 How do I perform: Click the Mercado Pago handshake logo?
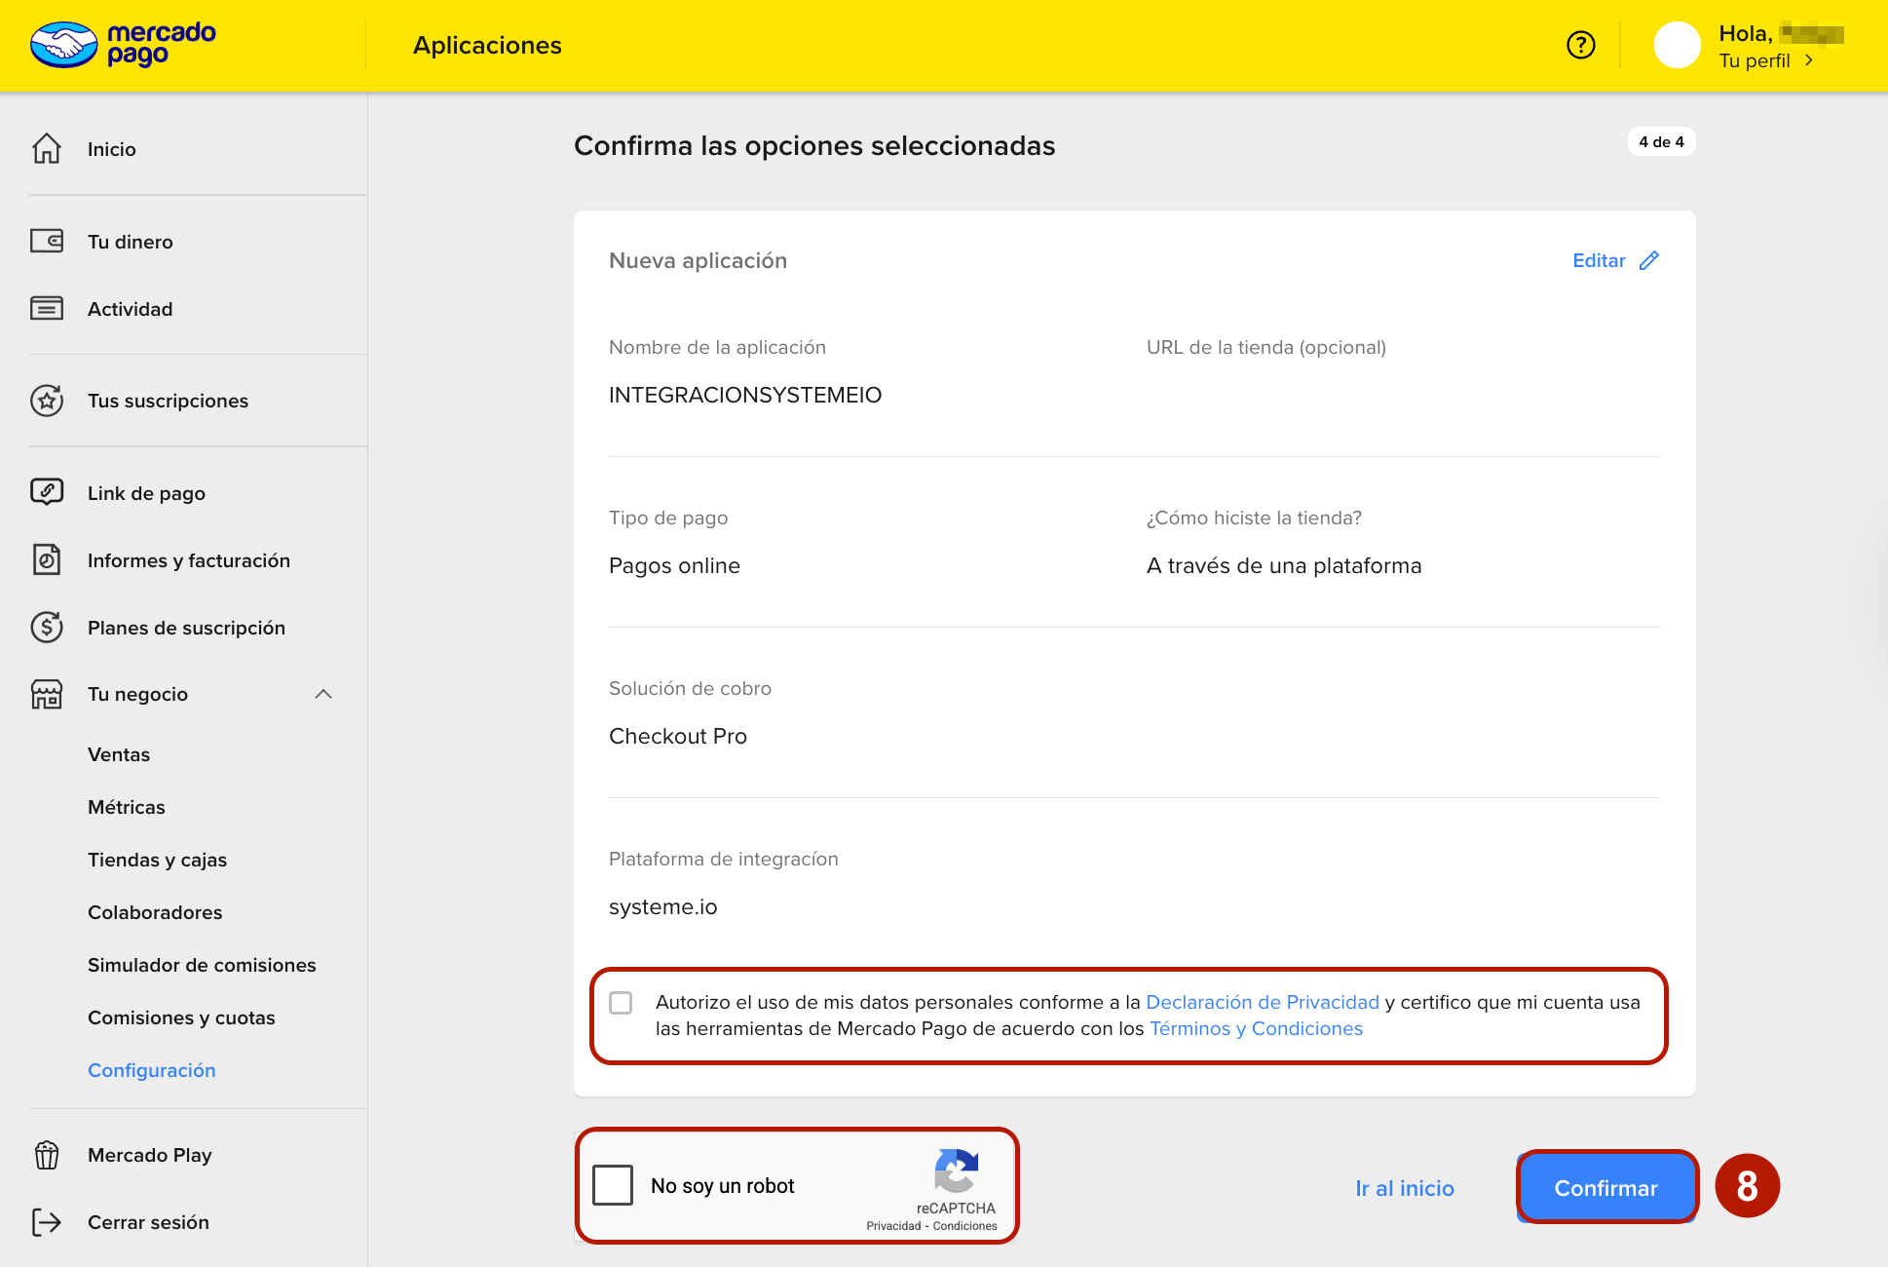[64, 45]
